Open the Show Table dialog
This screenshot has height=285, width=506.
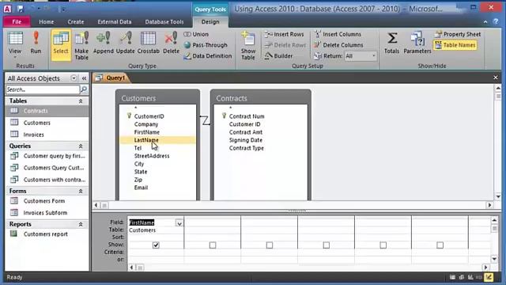[x=247, y=45]
